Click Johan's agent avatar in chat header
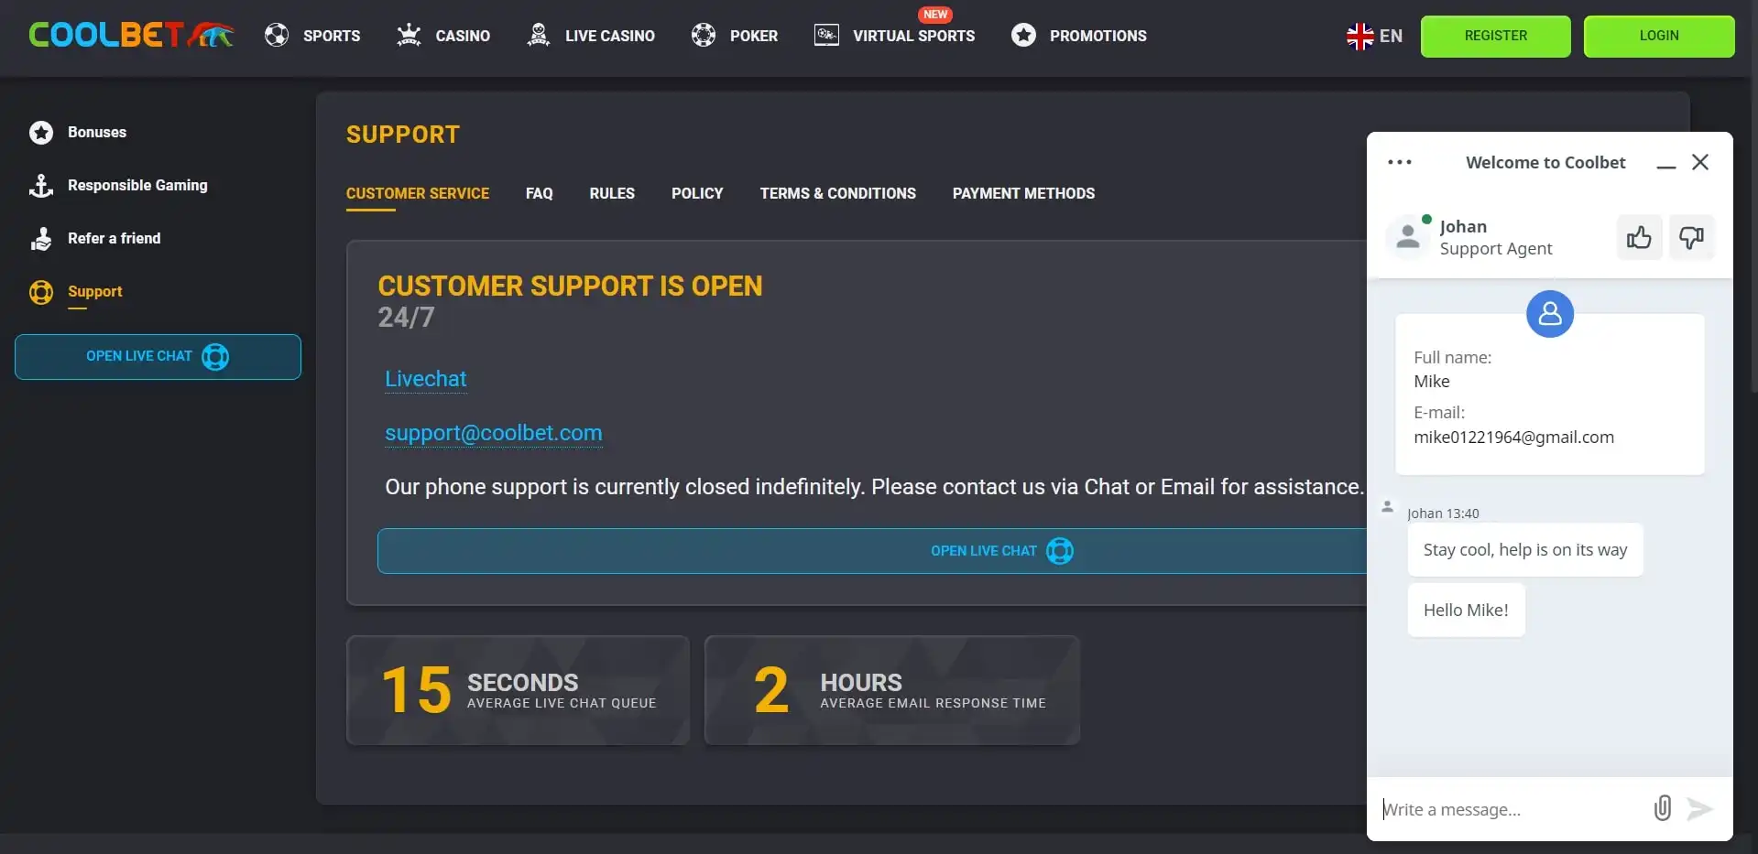 point(1408,237)
